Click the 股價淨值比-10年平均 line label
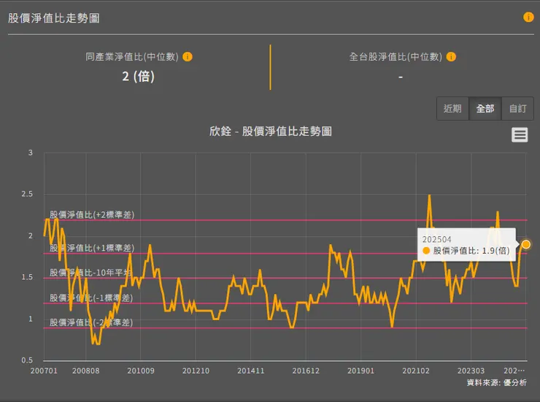This screenshot has width=540, height=402. 90,273
